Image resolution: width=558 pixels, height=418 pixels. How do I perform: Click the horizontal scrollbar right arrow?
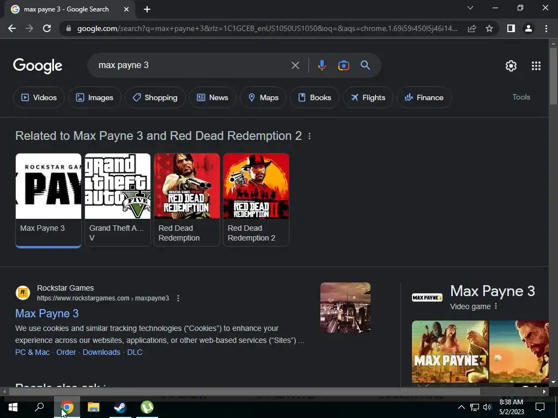tap(544, 391)
